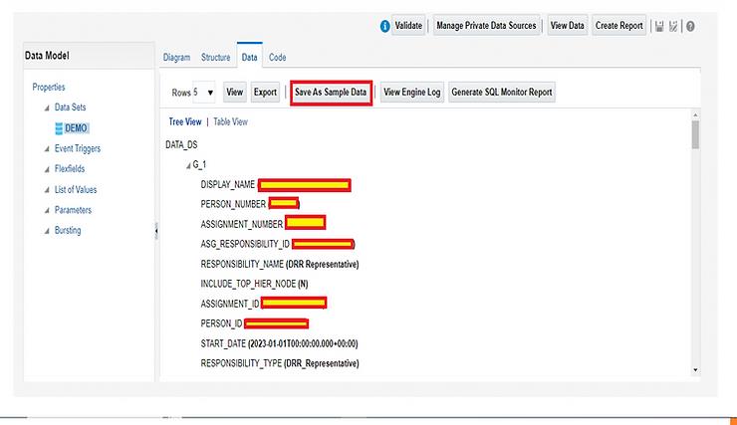Expand the List of Values node
Viewport: 737px width, 425px height.
coord(47,190)
